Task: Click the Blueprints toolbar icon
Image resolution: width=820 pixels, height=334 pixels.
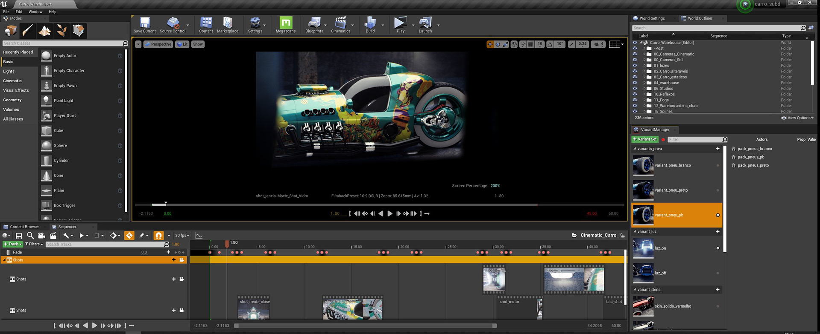Action: (x=314, y=25)
